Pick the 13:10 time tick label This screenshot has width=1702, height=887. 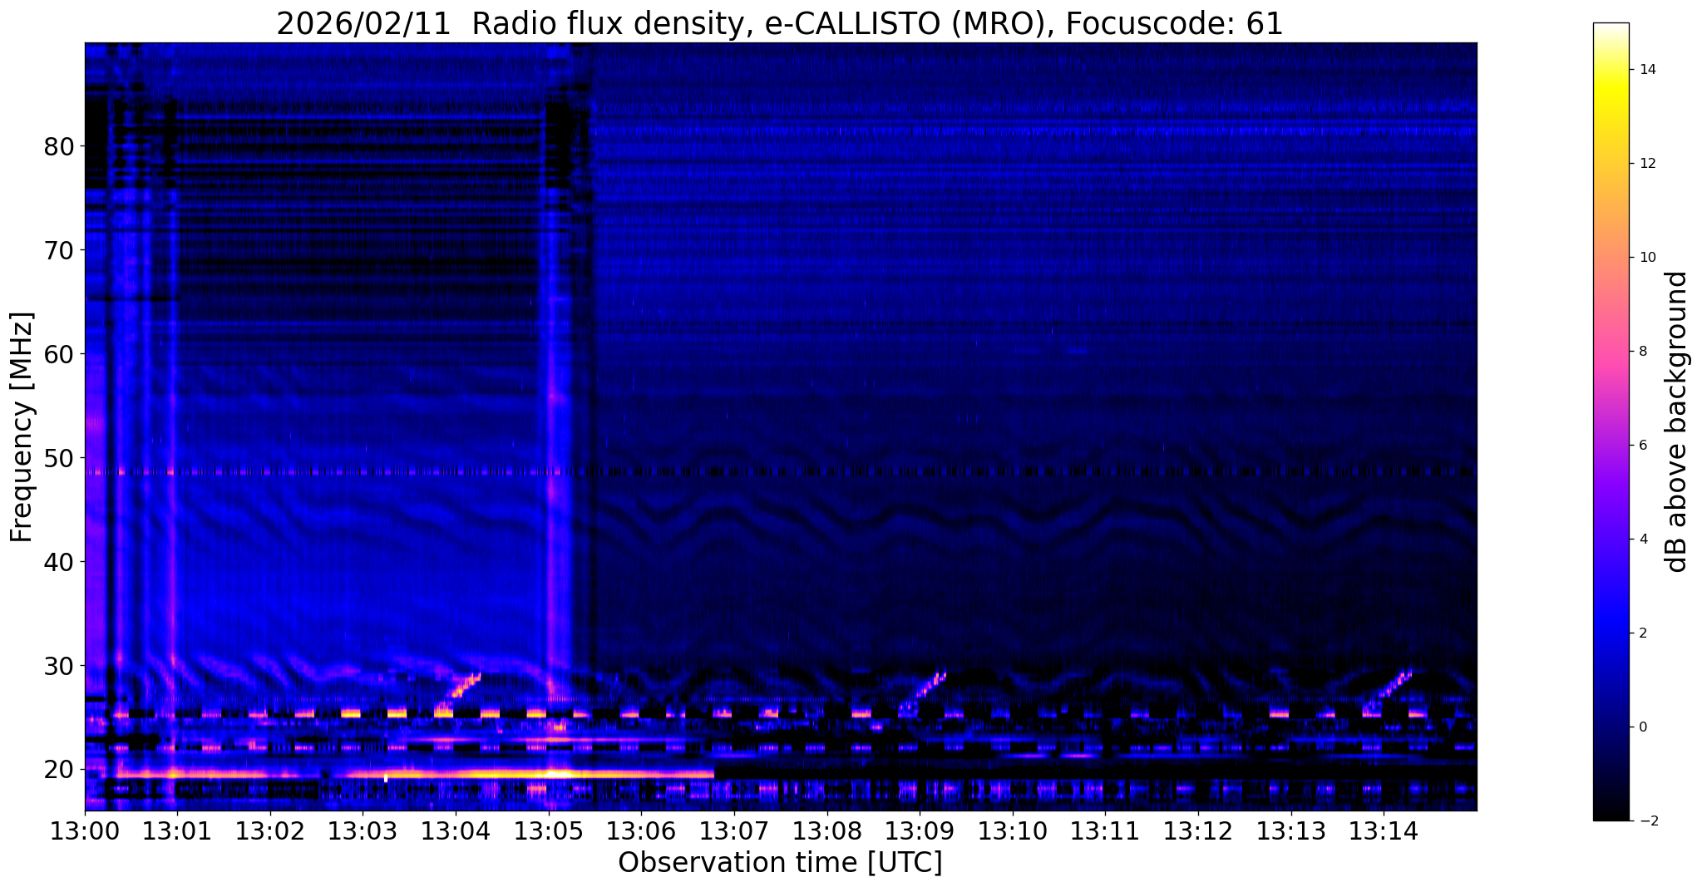pos(1013,831)
